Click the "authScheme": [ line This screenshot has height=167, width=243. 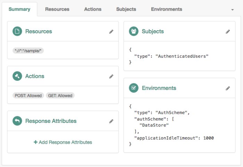154,119
